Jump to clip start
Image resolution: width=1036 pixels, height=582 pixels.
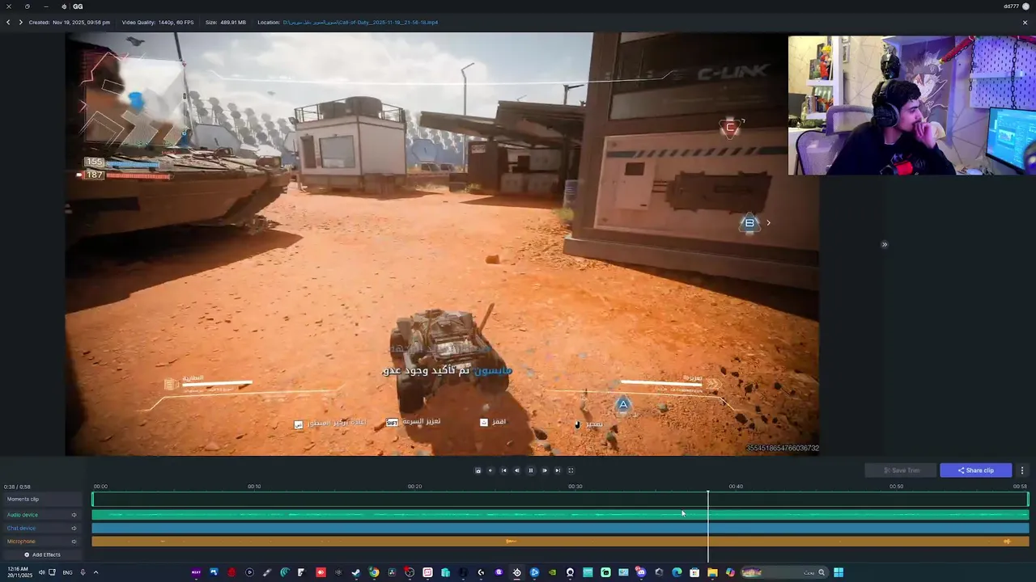(503, 470)
